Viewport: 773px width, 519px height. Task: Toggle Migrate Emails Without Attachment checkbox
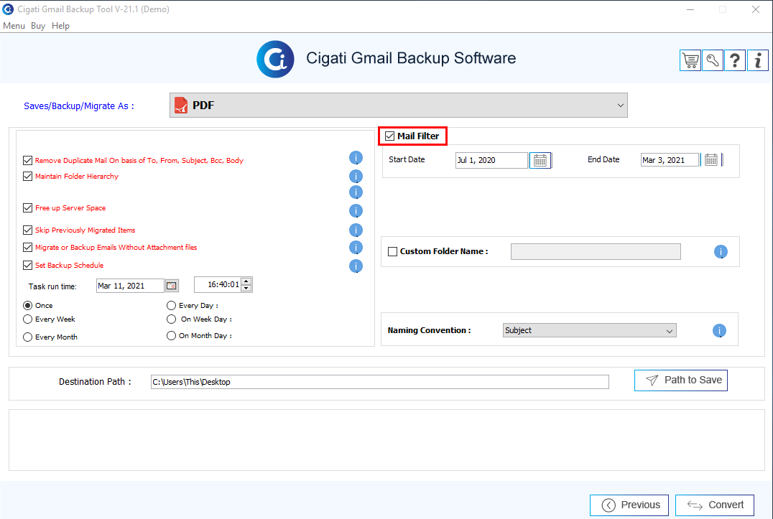[27, 247]
